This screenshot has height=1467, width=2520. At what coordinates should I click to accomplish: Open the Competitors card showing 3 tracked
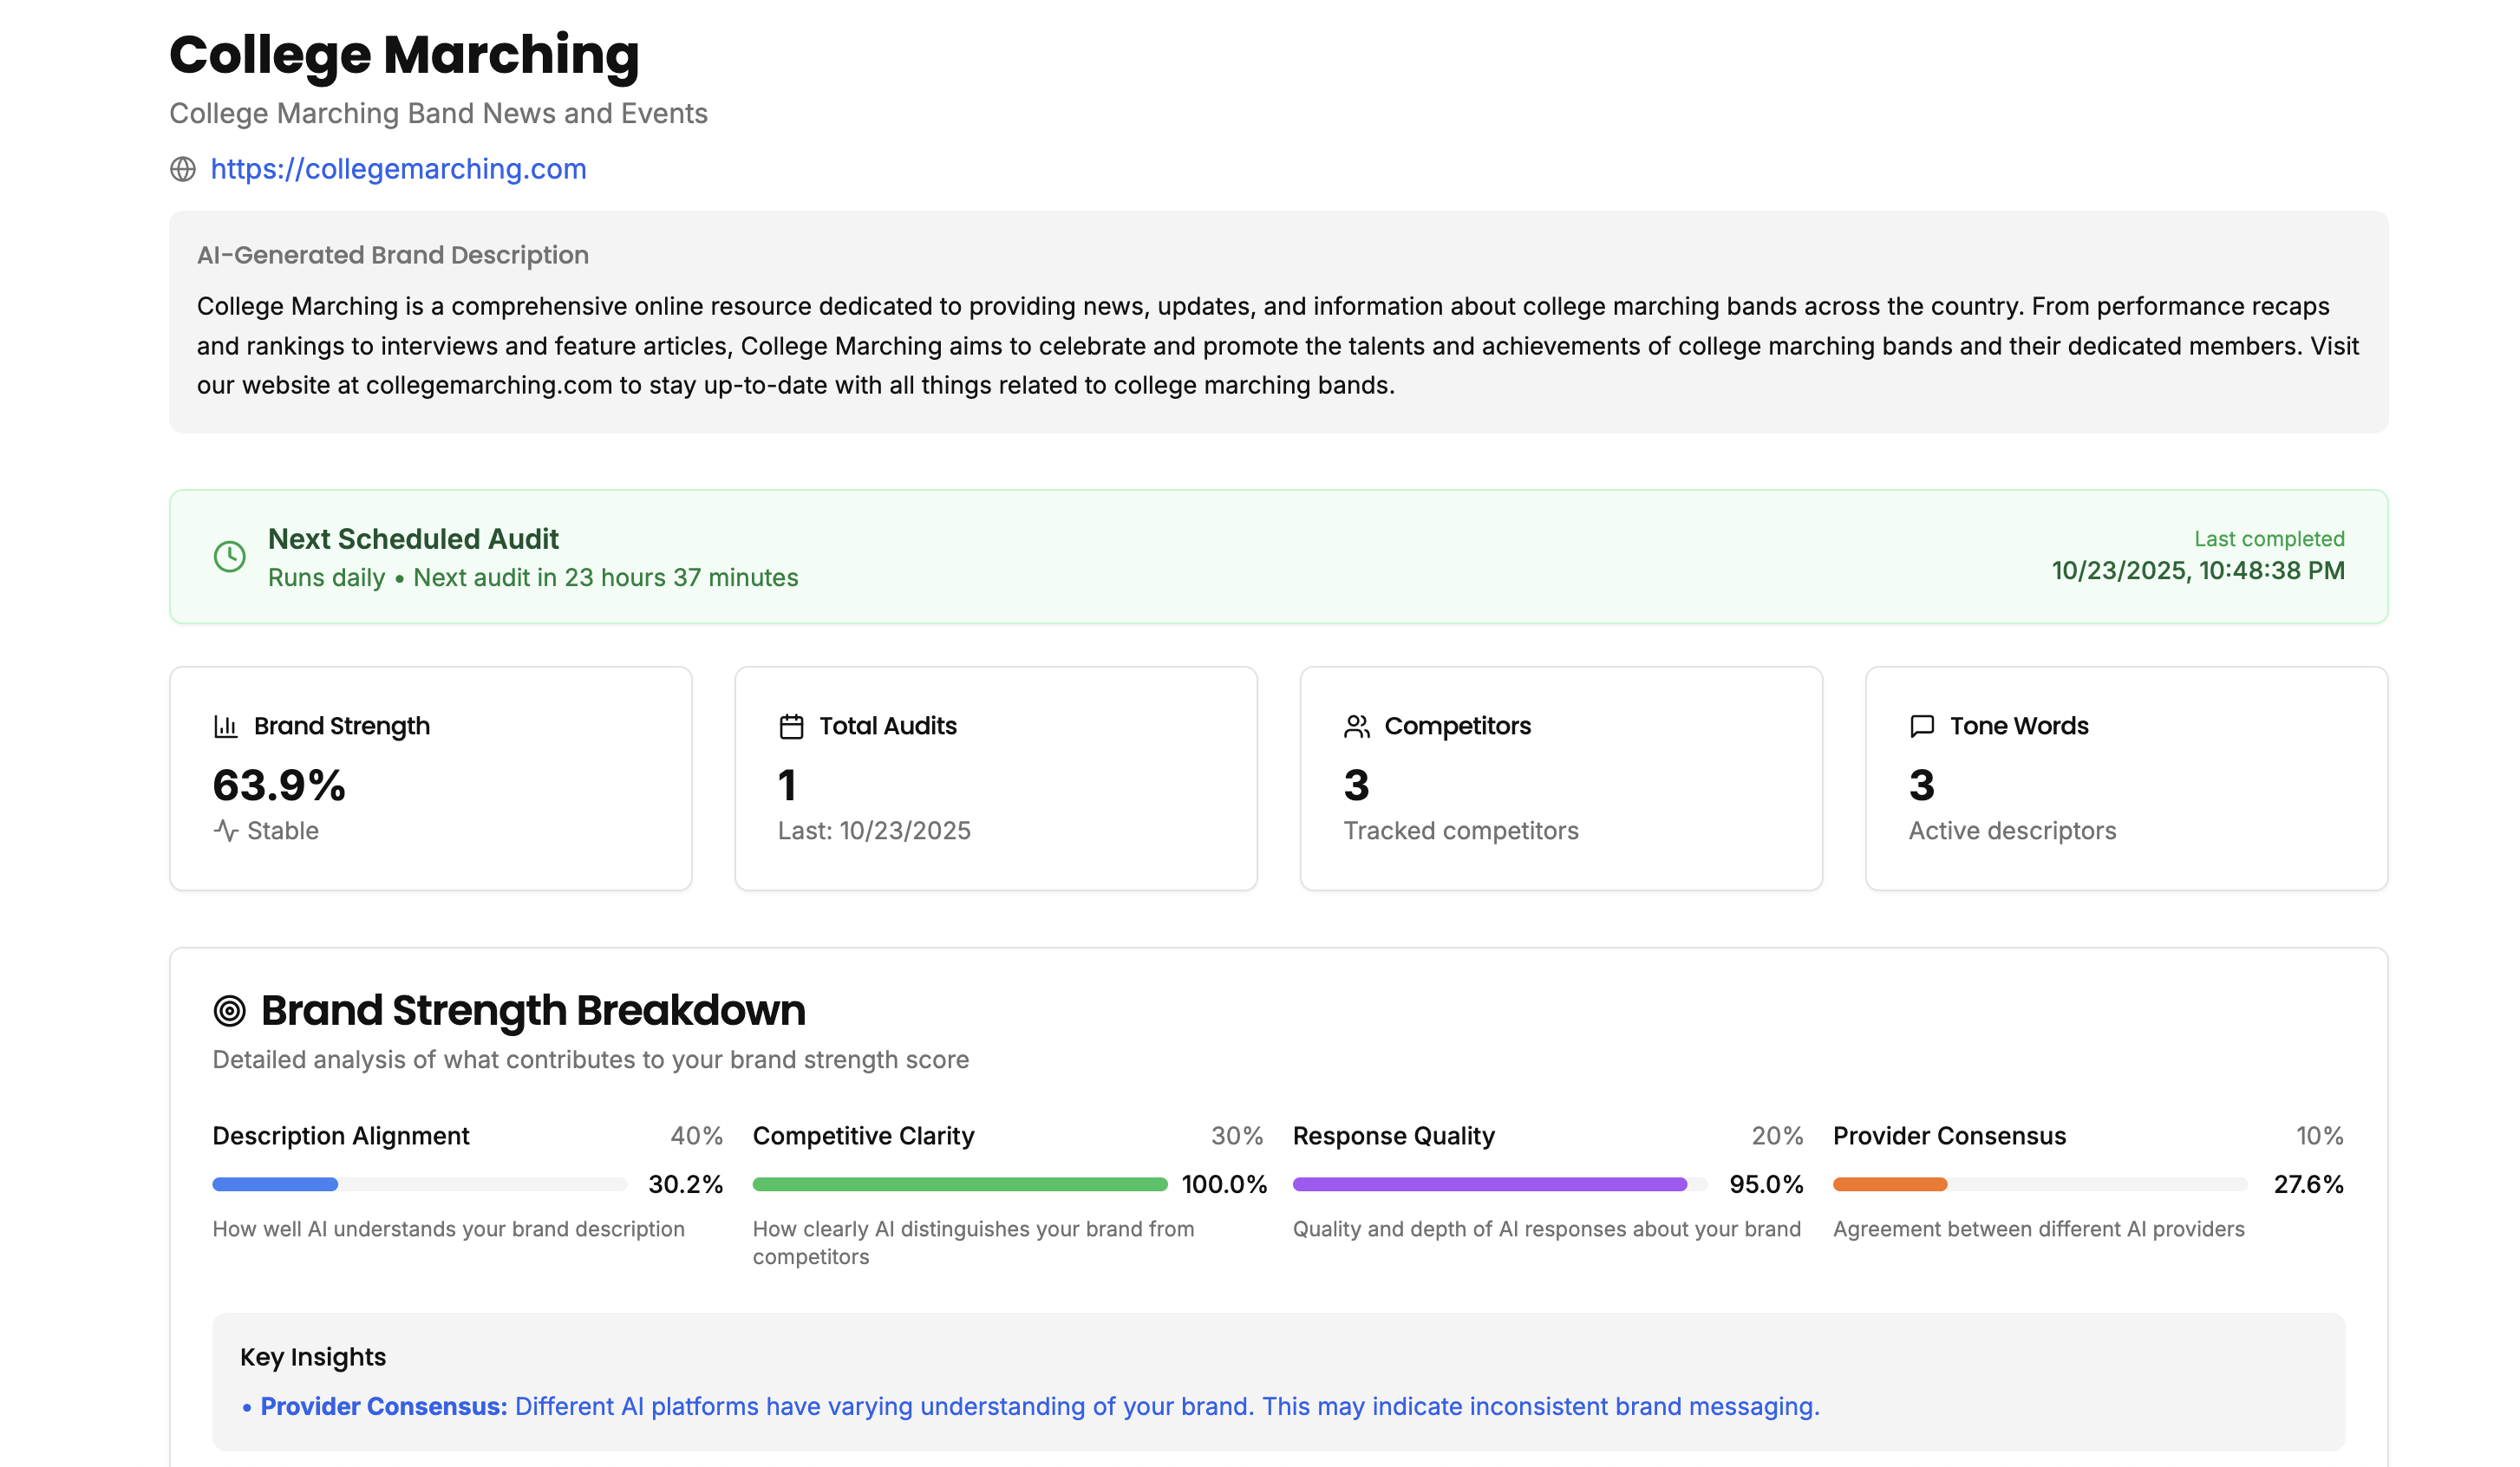point(1560,779)
